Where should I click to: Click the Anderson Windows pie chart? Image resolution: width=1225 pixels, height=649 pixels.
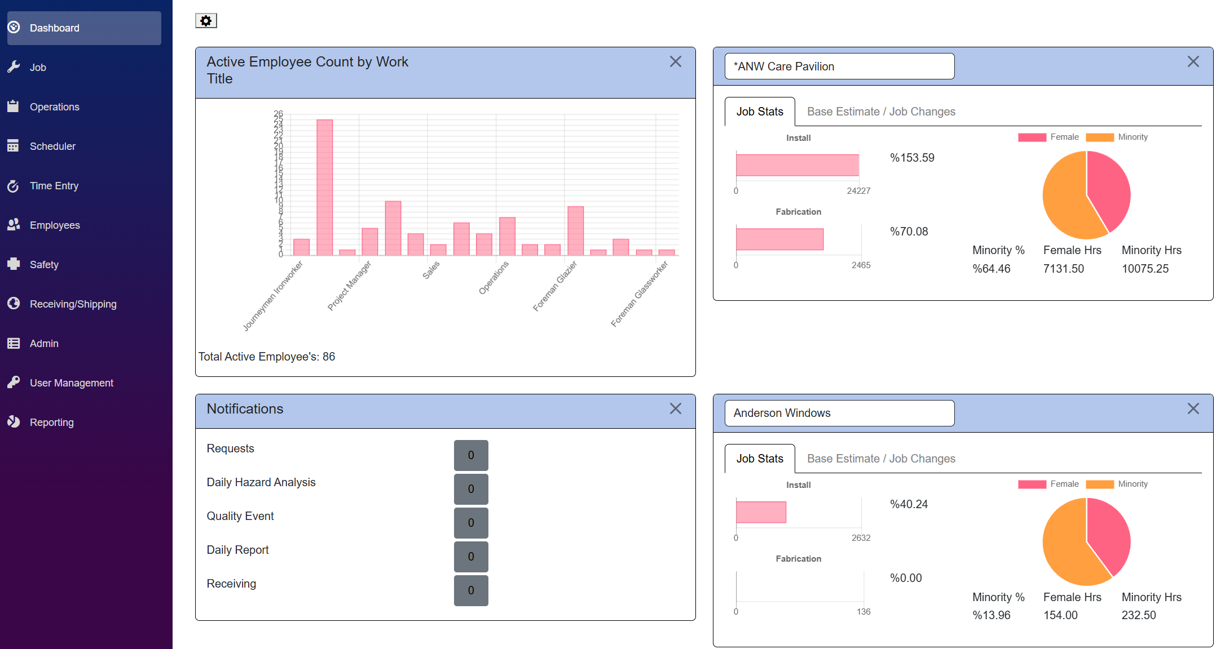1086,542
